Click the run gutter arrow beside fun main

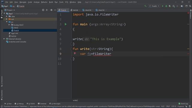[66, 24]
